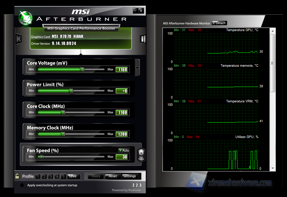Expand the Core Voltage dropdown arrow
287x197 pixels.
[137, 68]
